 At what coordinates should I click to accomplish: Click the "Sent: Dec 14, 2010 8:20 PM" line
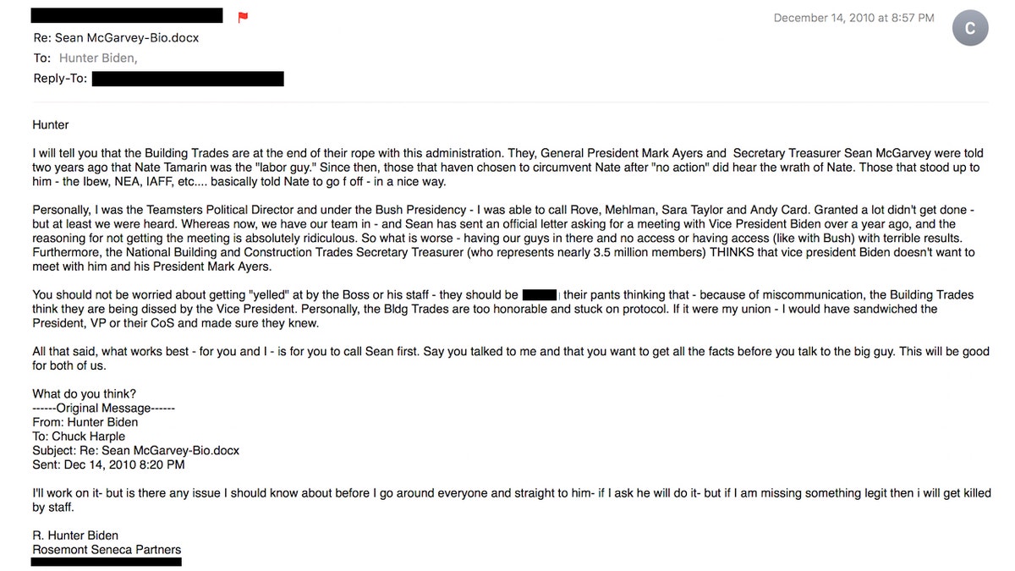point(108,464)
